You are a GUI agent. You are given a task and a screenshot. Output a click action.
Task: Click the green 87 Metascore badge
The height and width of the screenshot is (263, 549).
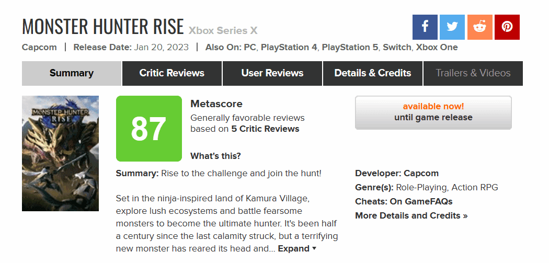(149, 129)
